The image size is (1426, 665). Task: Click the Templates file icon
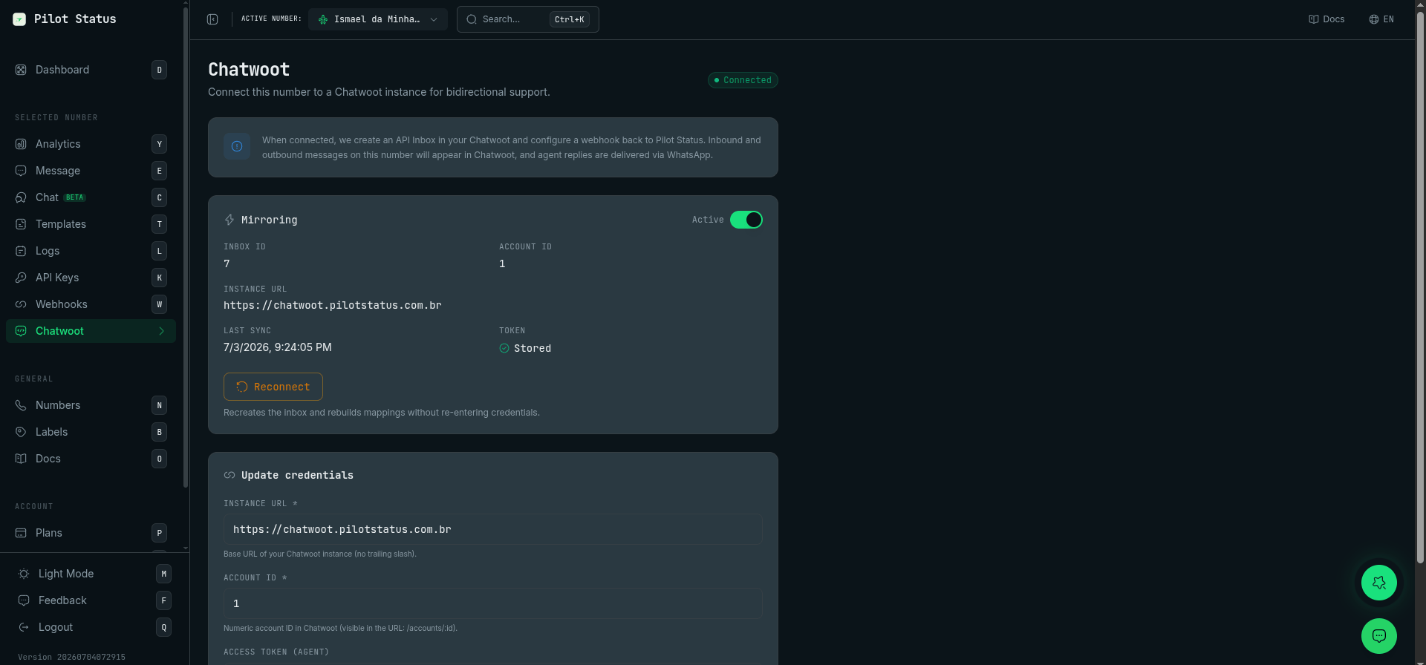pyautogui.click(x=21, y=224)
